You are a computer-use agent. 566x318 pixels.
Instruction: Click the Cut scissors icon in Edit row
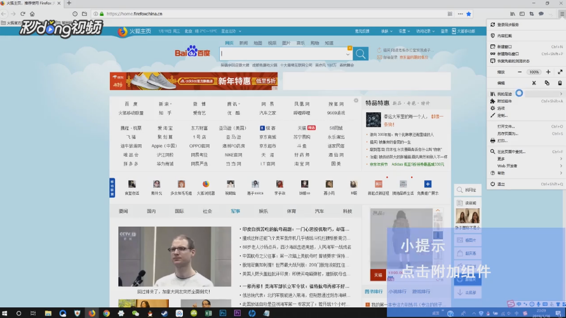(534, 83)
